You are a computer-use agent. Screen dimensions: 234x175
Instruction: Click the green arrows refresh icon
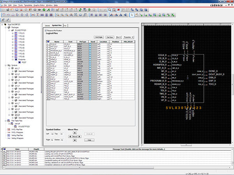click(x=80, y=10)
